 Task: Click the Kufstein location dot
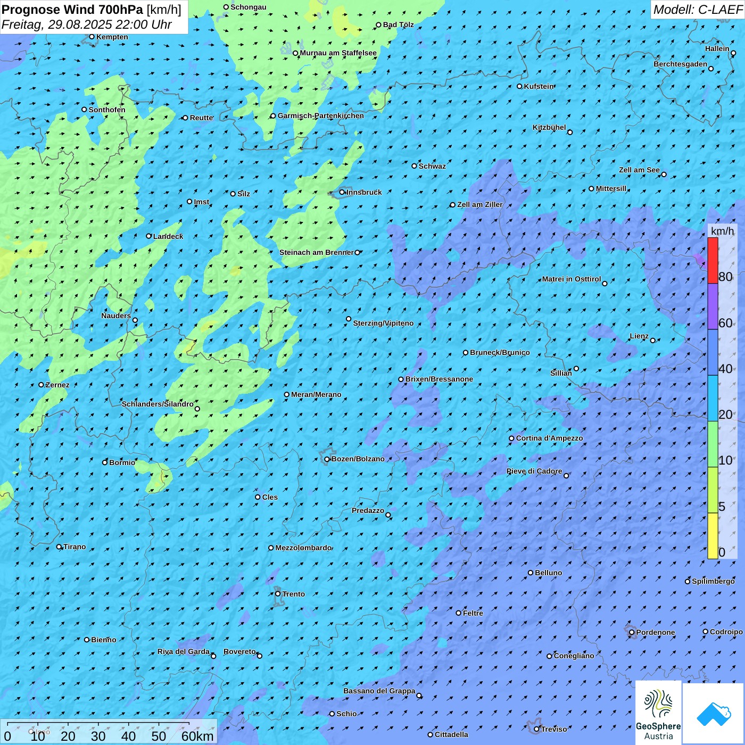(x=520, y=86)
